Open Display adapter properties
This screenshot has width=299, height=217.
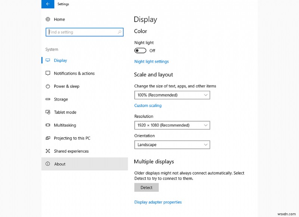(x=158, y=202)
